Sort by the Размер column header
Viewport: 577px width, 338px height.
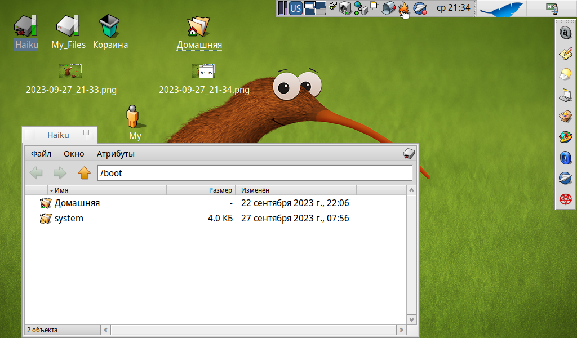click(x=201, y=190)
